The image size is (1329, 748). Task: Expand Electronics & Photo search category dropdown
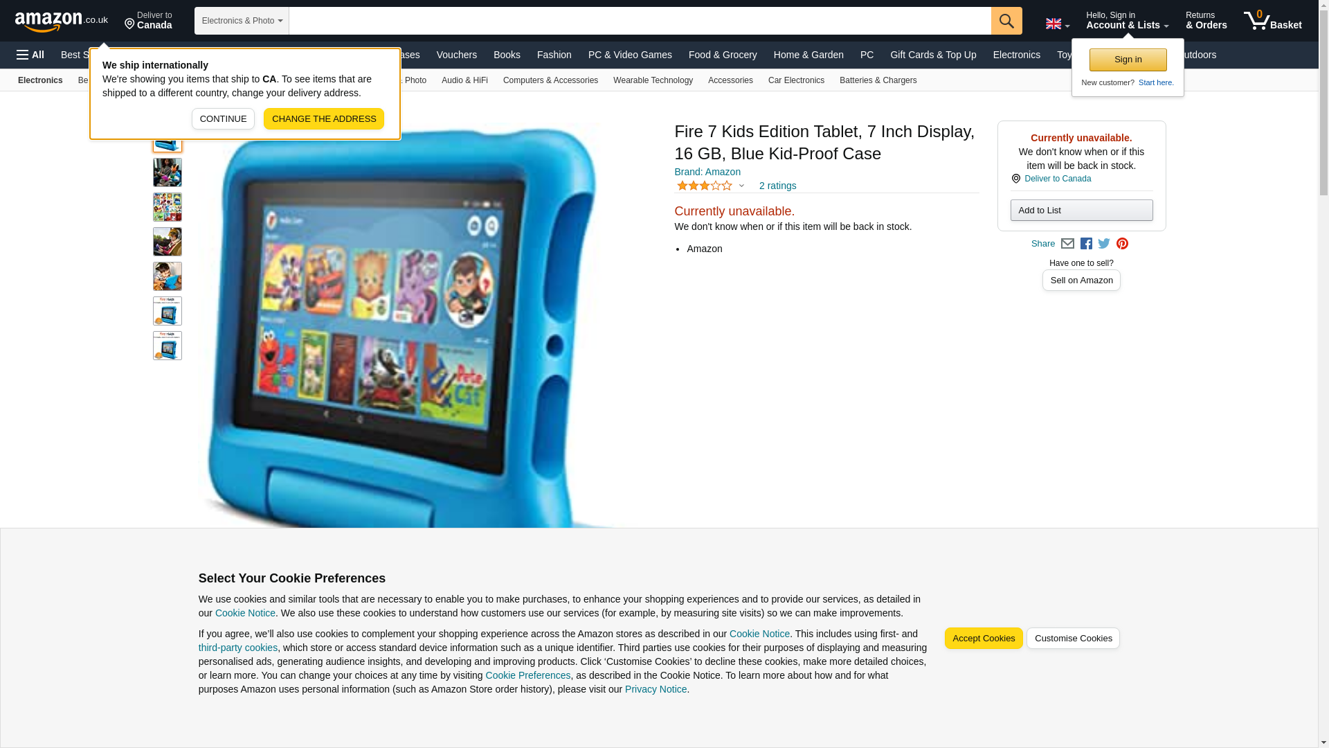242,21
